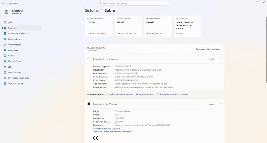Open Configurações avançadas do sistema link
The image size is (267, 143).
(172, 94)
